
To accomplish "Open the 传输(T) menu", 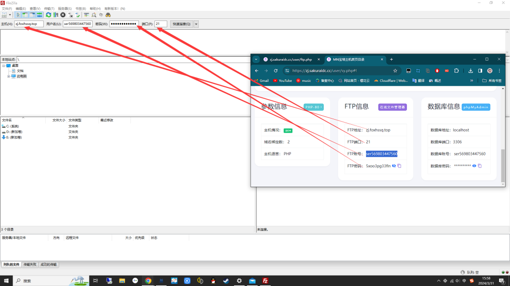I will coord(49,9).
